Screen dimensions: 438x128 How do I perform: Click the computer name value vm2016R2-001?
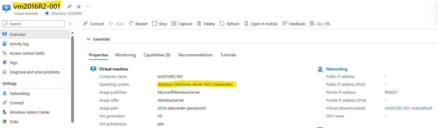[x=170, y=76]
